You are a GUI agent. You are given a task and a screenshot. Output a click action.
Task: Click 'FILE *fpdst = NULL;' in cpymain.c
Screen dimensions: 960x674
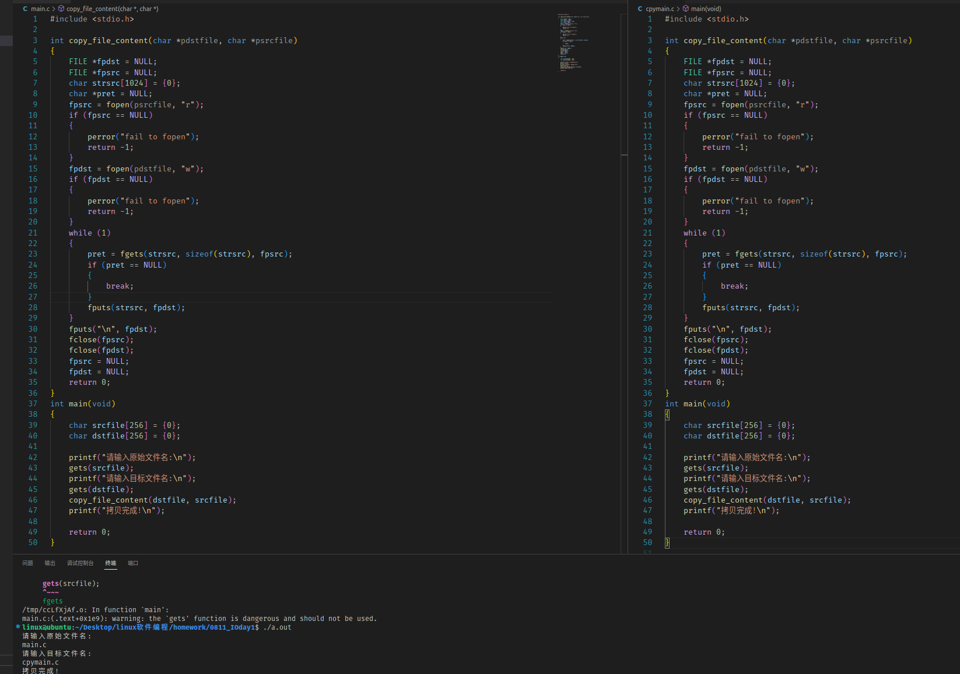[728, 61]
